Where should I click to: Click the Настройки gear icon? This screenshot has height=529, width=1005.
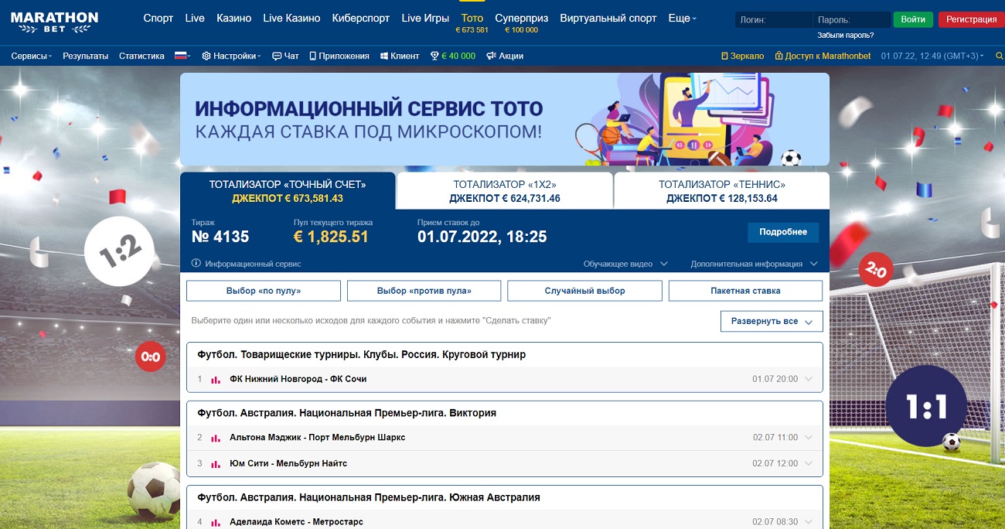[205, 56]
